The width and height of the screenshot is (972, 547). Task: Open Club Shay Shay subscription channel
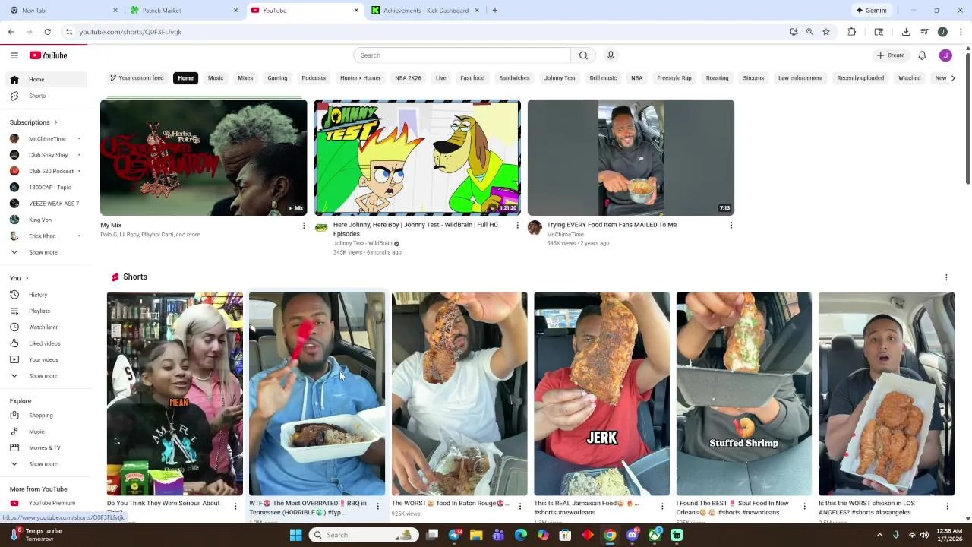click(x=45, y=155)
